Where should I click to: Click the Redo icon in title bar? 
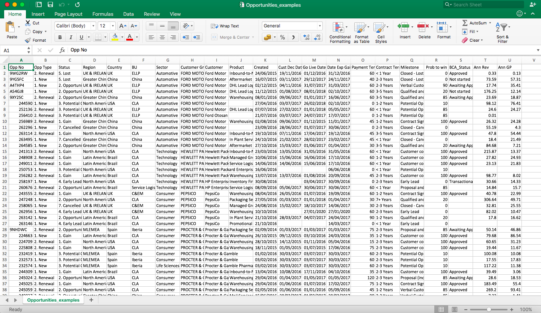point(77,5)
